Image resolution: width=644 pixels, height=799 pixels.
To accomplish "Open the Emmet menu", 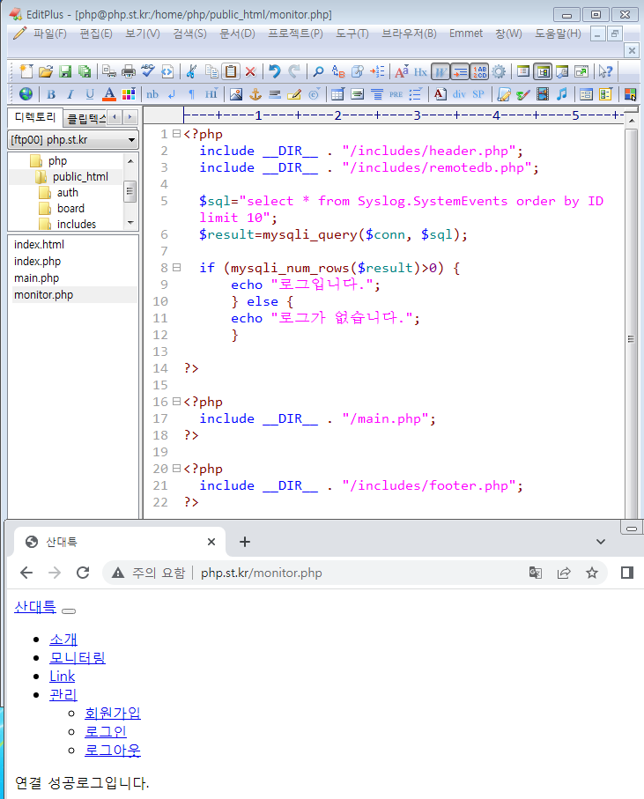I will tap(466, 33).
